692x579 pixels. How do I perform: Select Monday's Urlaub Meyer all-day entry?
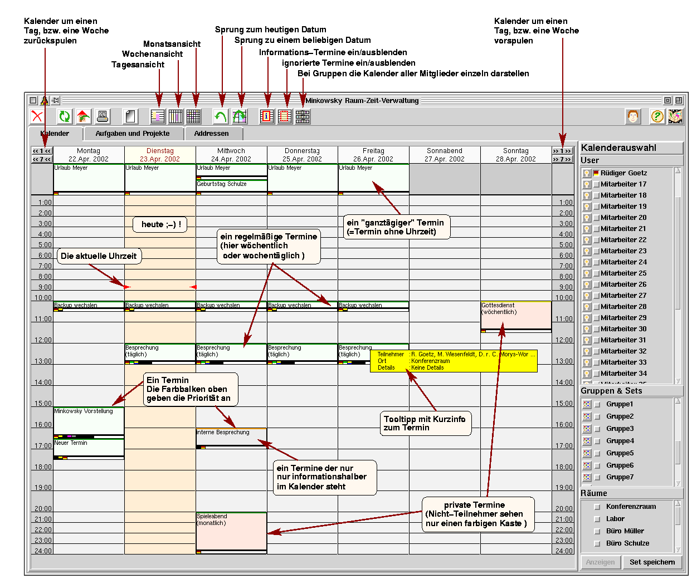point(89,179)
